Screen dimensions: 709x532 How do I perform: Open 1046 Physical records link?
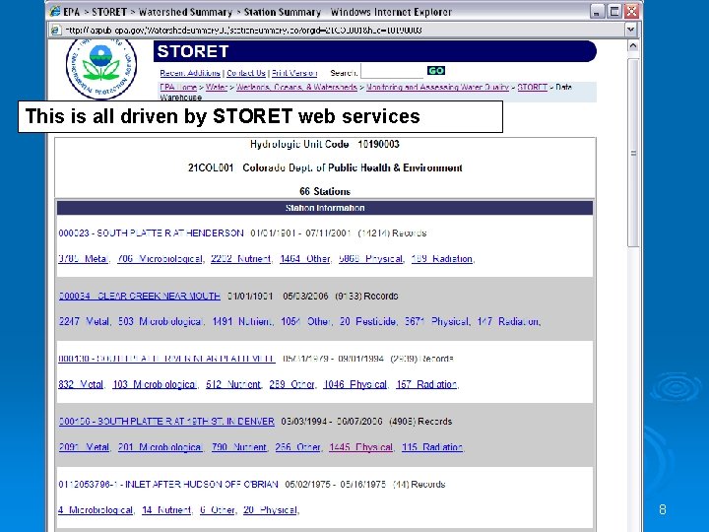tap(354, 384)
